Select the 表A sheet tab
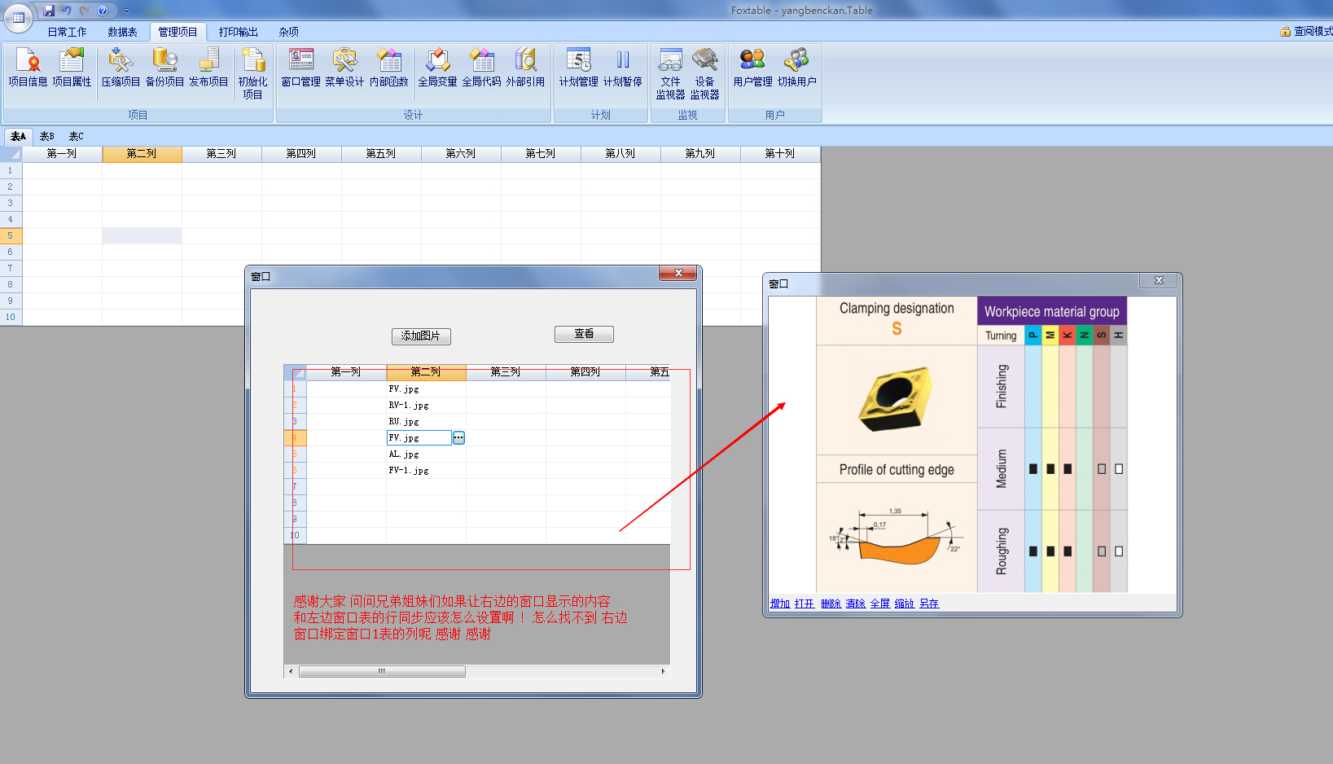 click(18, 136)
